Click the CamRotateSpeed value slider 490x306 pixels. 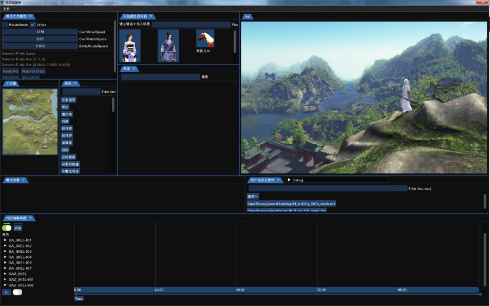40,39
